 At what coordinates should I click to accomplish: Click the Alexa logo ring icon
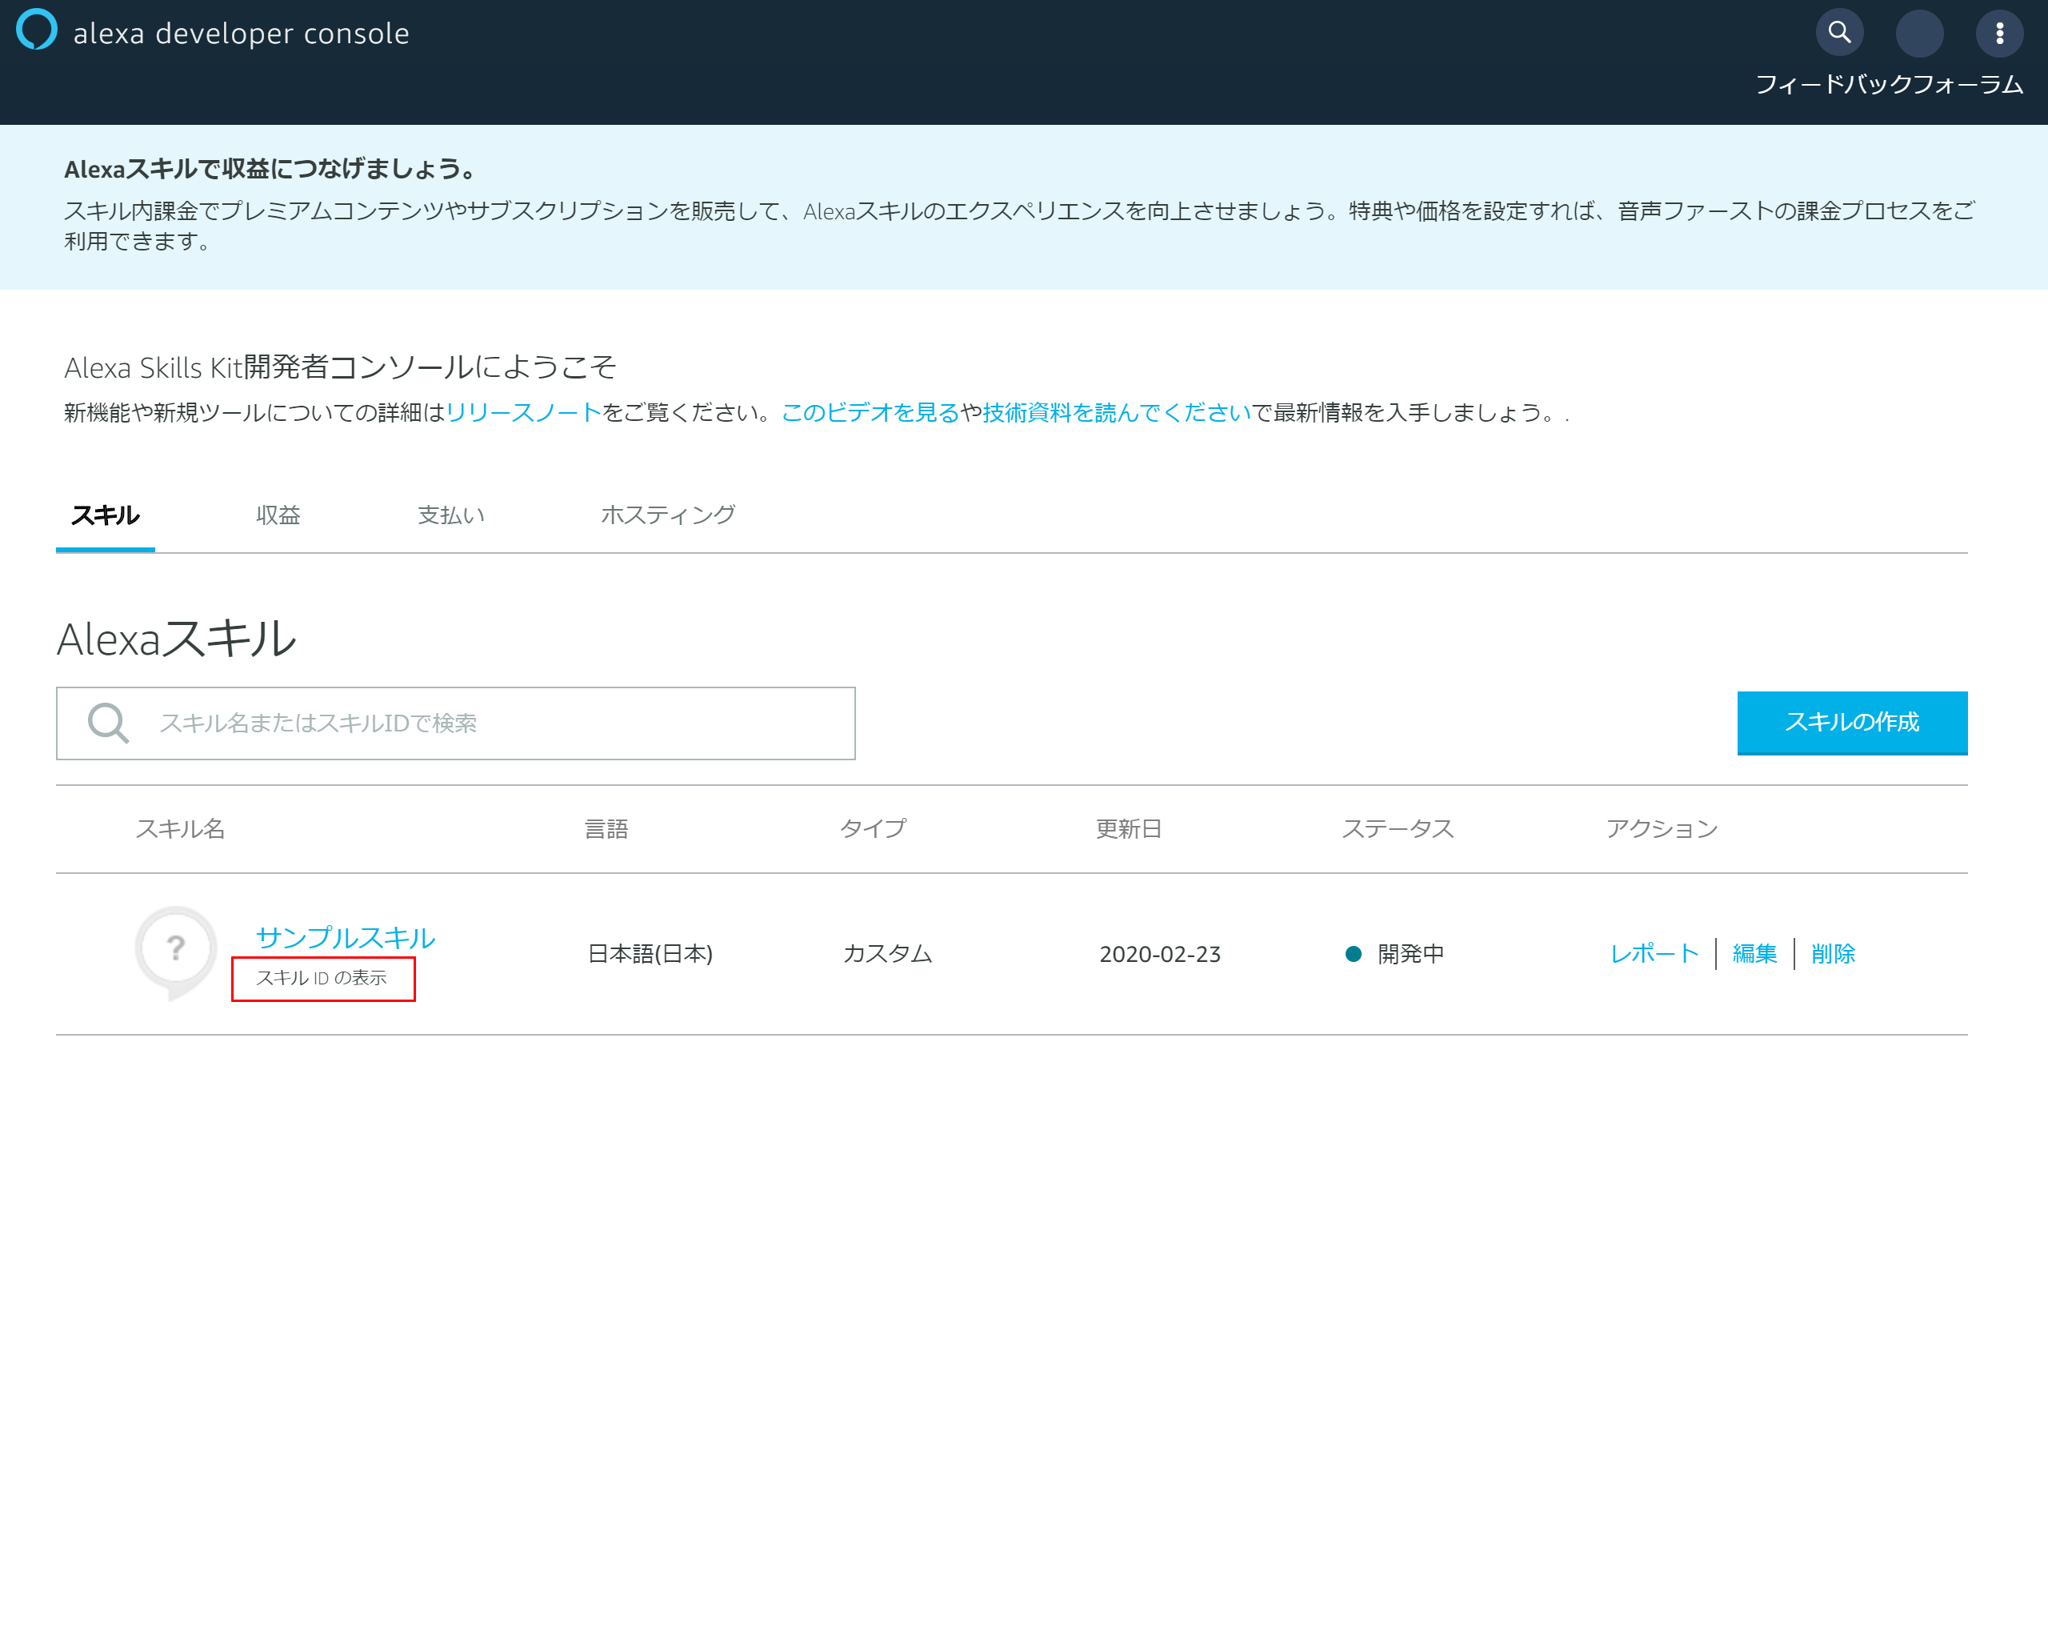pos(37,30)
